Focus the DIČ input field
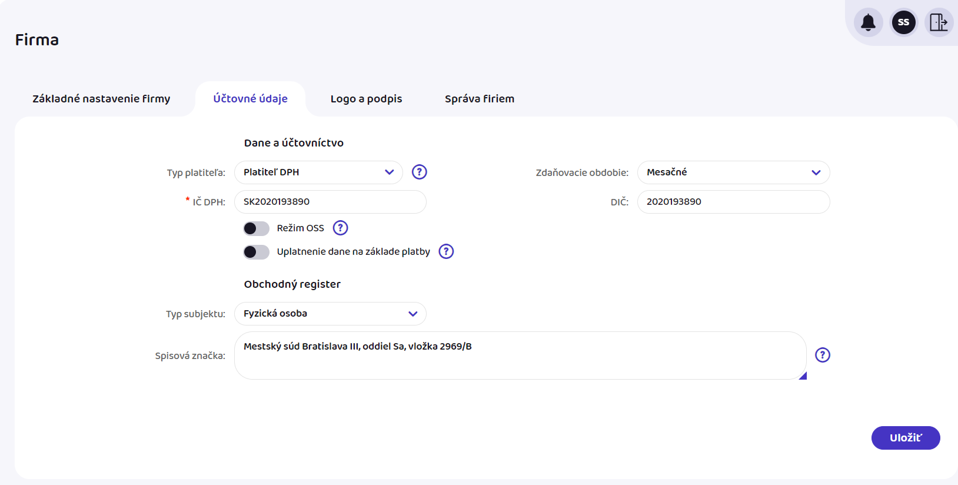 click(733, 202)
